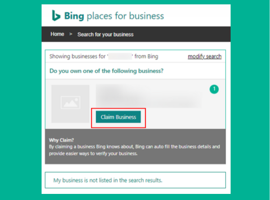Click the 'Bing places for business' title
Image resolution: width=270 pixels, height=200 pixels.
[x=114, y=16]
